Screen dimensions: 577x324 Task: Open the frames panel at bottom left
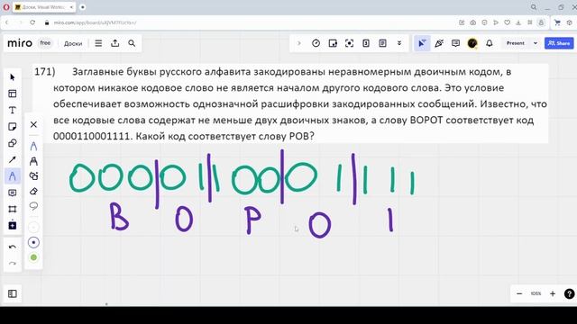(x=13, y=294)
